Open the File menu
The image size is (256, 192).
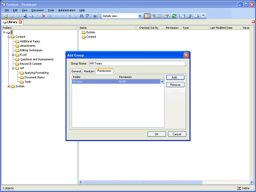click(7, 10)
